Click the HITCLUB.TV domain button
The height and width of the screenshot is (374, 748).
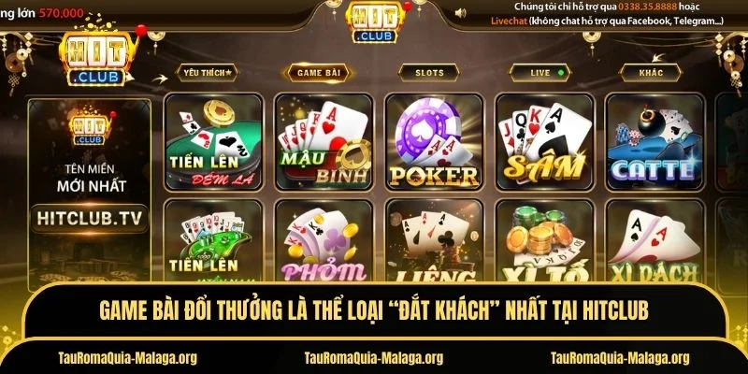90,219
